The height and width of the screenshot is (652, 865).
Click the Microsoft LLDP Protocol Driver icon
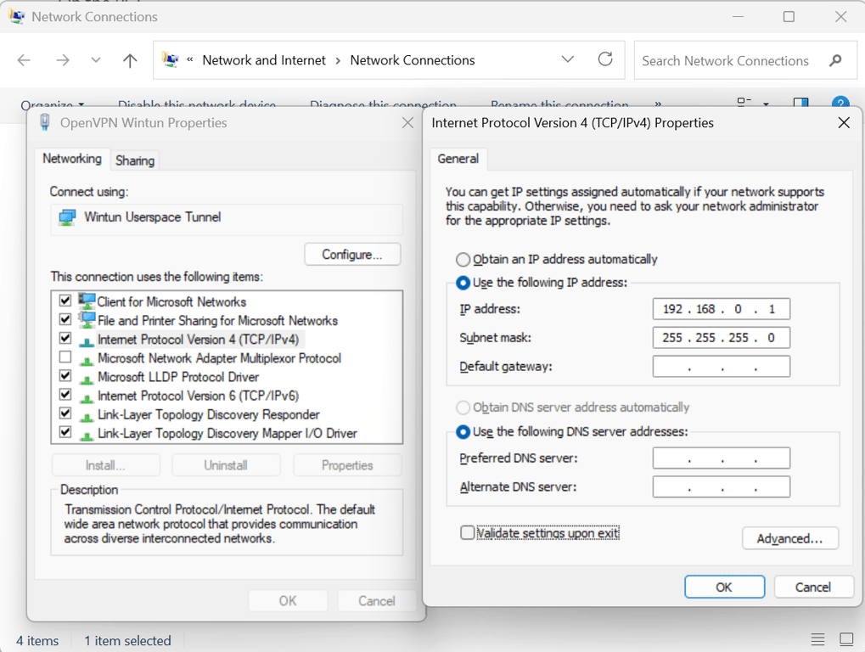(x=87, y=379)
